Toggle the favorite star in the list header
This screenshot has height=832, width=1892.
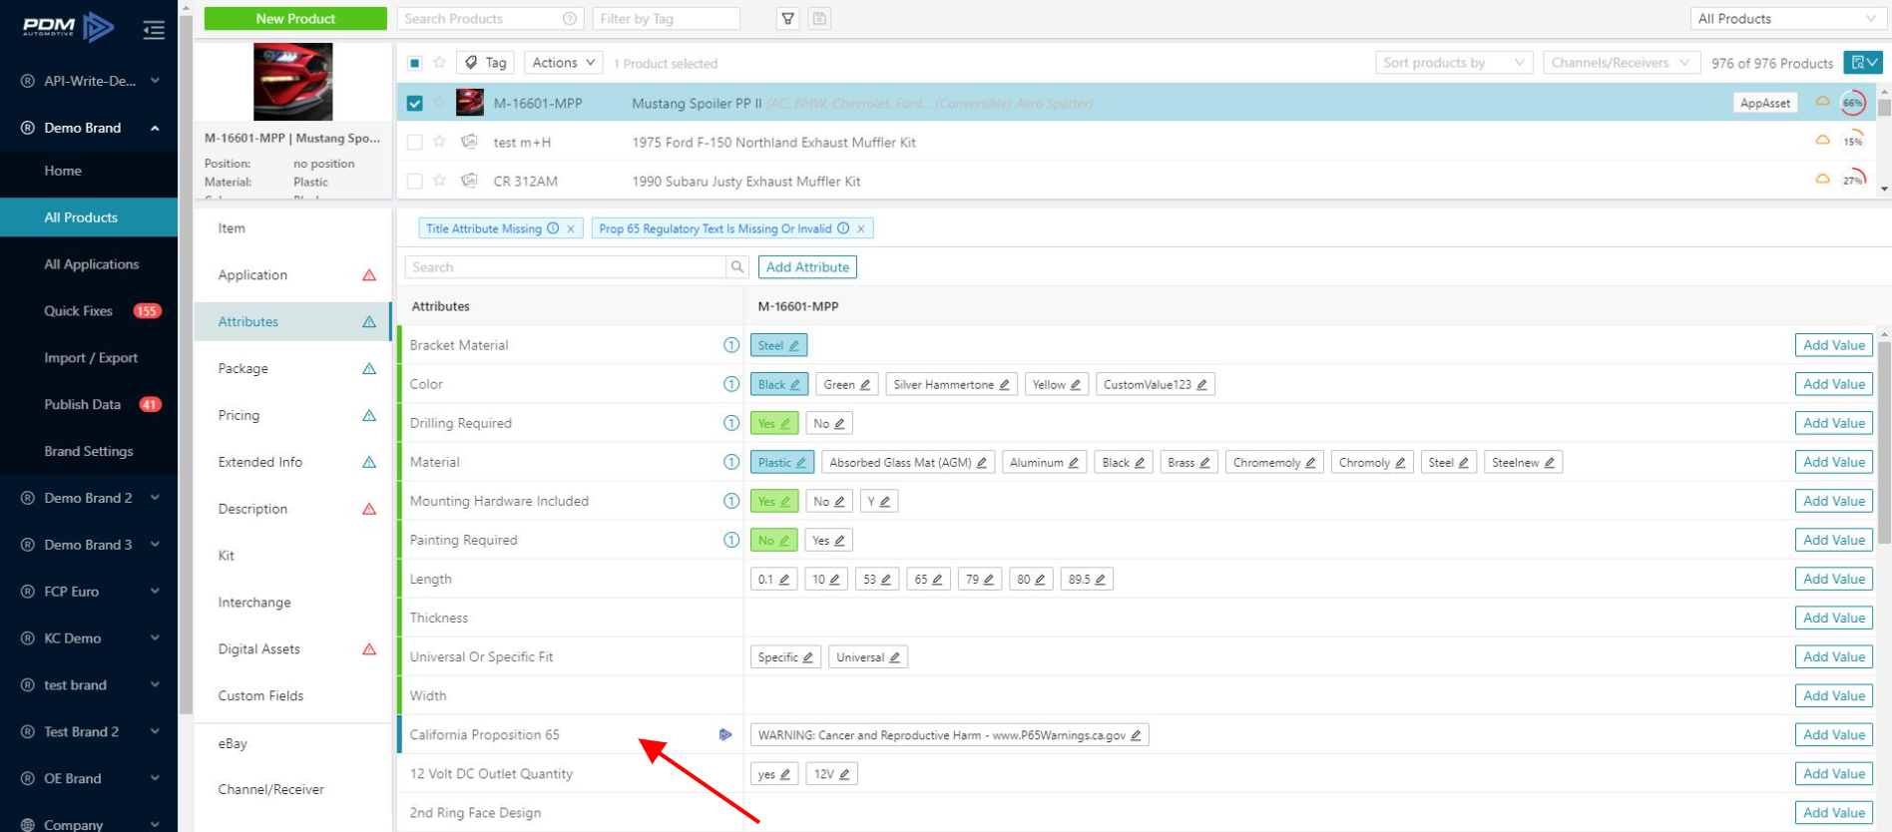tap(439, 63)
